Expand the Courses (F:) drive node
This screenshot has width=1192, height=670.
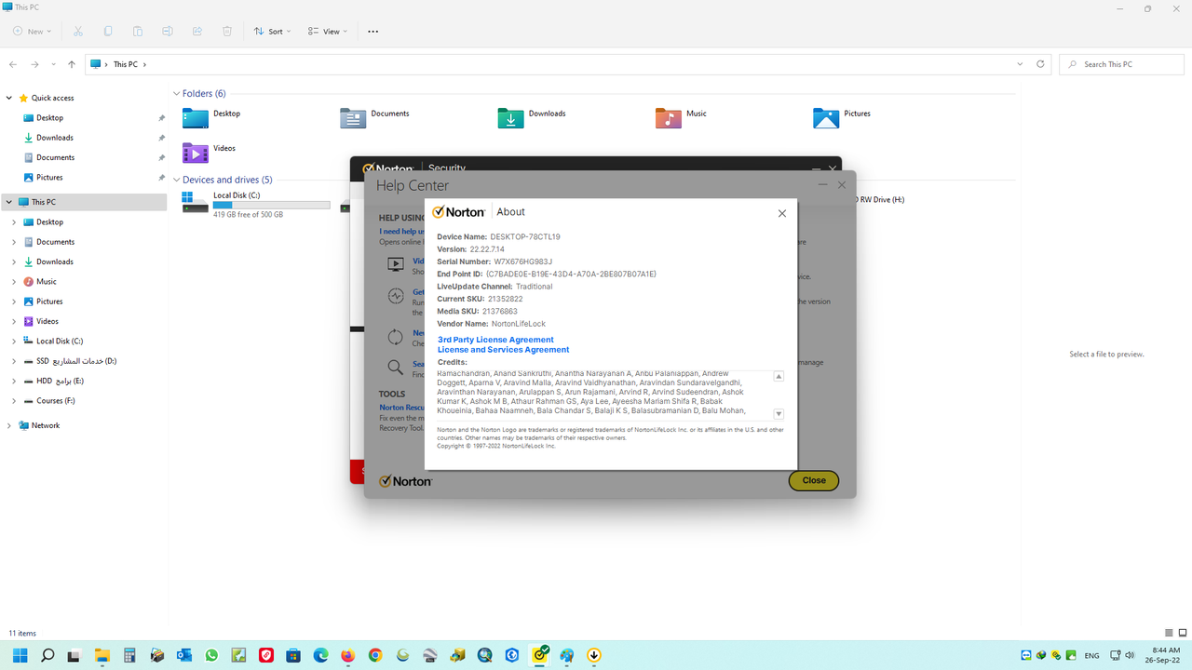[x=14, y=401]
